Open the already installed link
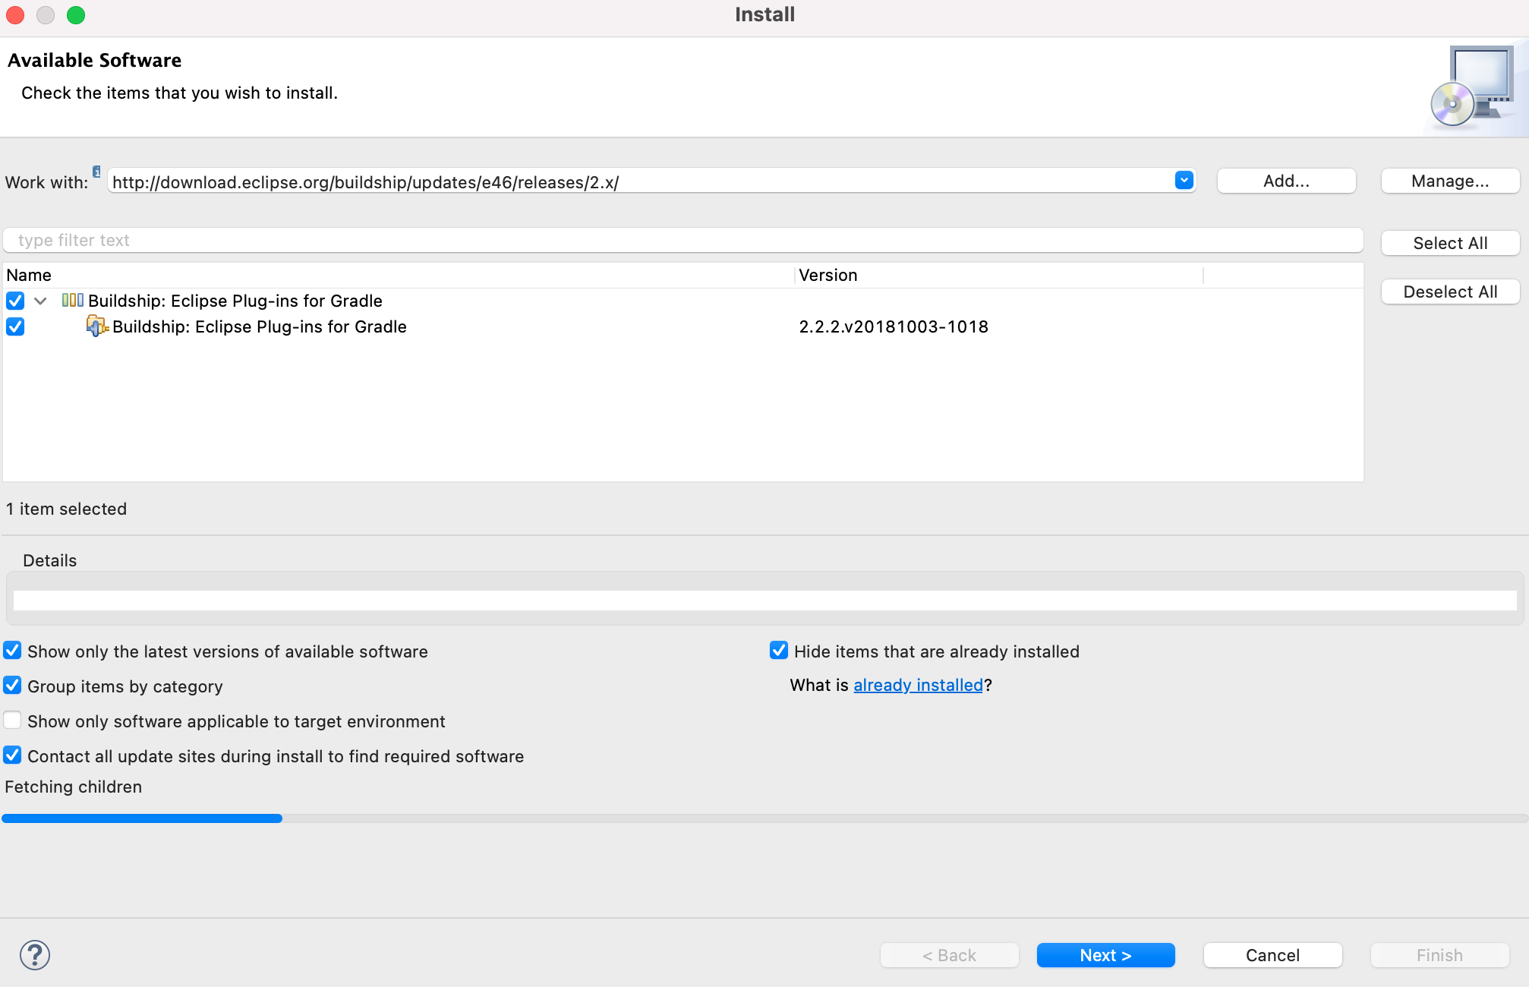1529x987 pixels. coord(918,685)
